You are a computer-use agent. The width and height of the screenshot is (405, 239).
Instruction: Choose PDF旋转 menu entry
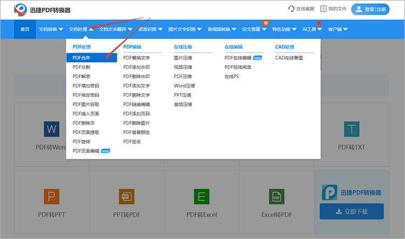82,142
